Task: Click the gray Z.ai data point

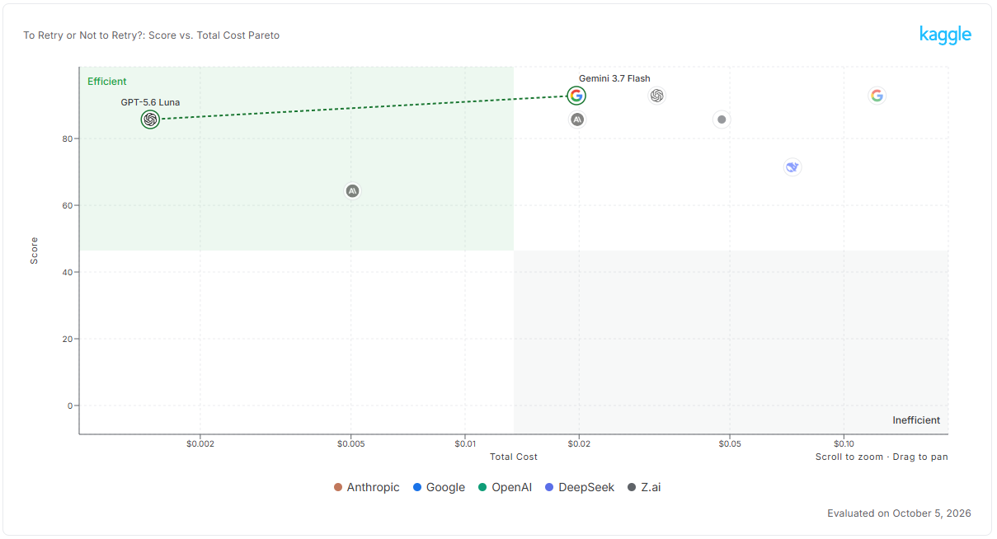Action: click(x=722, y=120)
